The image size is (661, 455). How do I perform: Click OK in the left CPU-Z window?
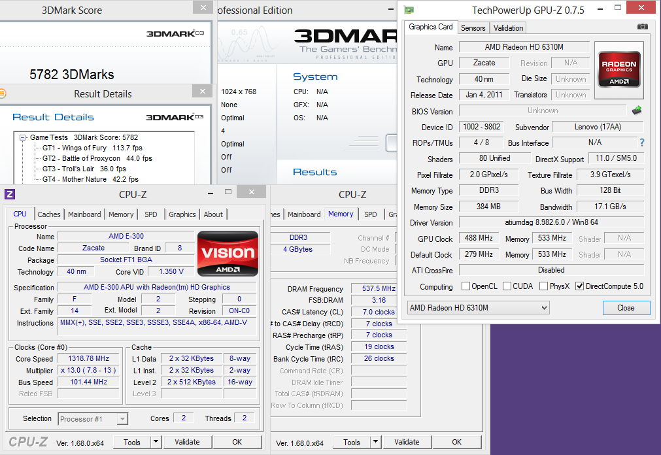coord(237,442)
